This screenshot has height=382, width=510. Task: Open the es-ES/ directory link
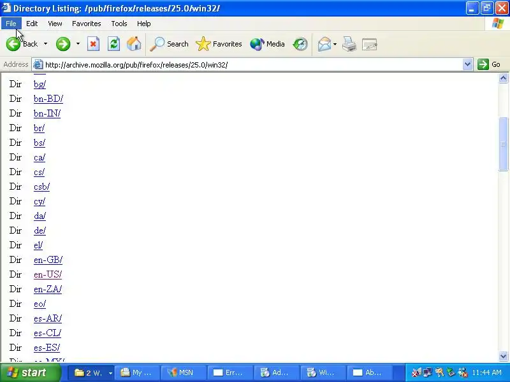coord(47,348)
